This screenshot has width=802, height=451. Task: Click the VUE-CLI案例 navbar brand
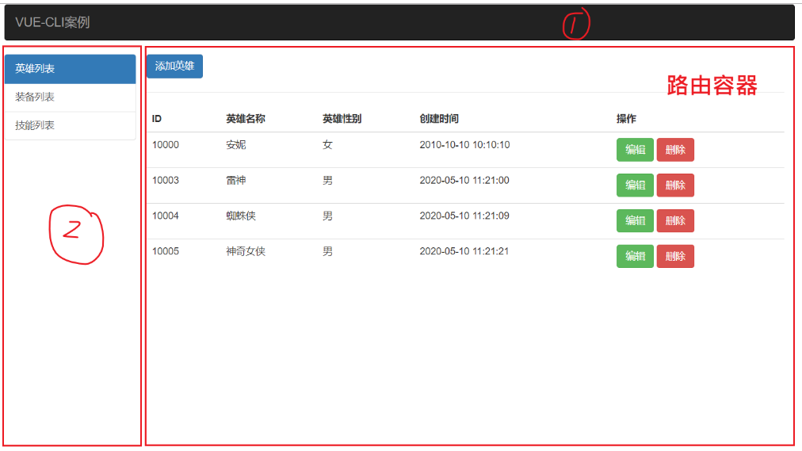coord(52,22)
